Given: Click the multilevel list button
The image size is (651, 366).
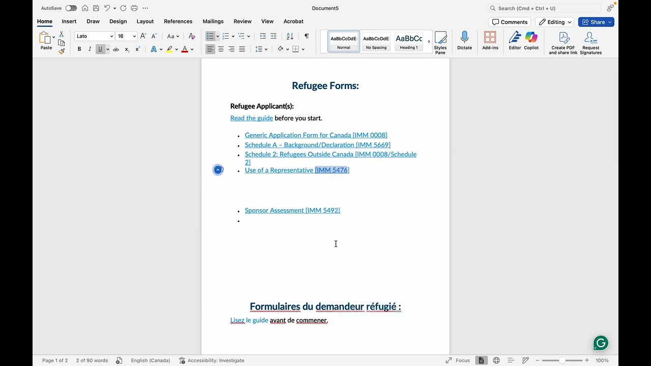Looking at the screenshot, I should tap(241, 36).
